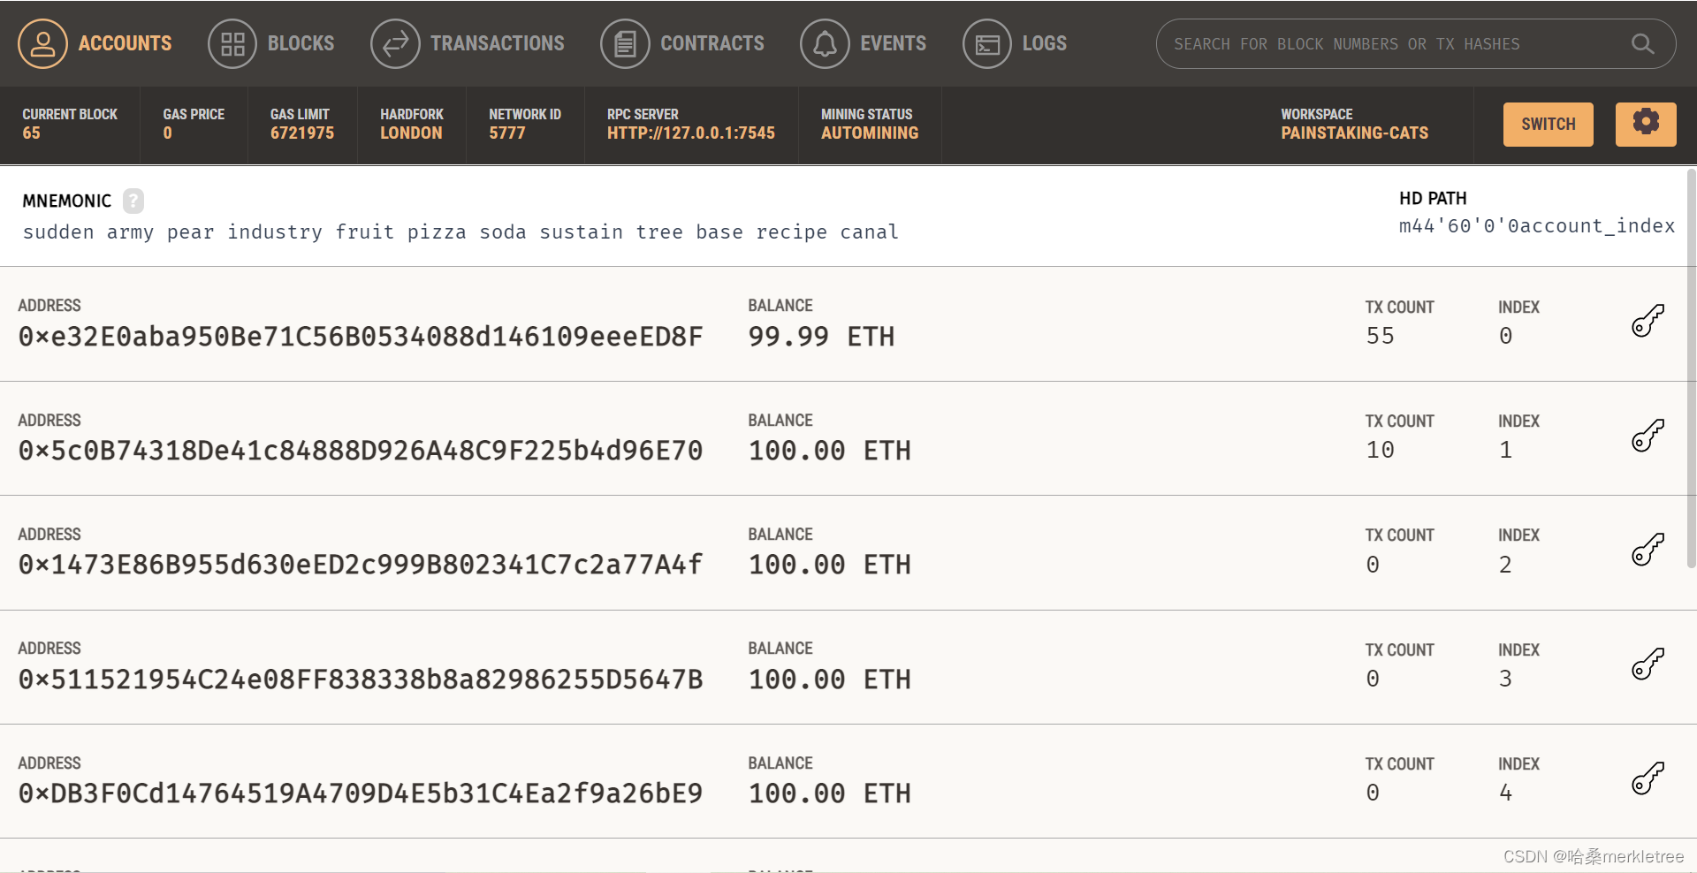Image resolution: width=1697 pixels, height=873 pixels.
Task: Select address 0x1473E86B955d630eED2c999B802341C7c2a77A4f
Action: (361, 565)
